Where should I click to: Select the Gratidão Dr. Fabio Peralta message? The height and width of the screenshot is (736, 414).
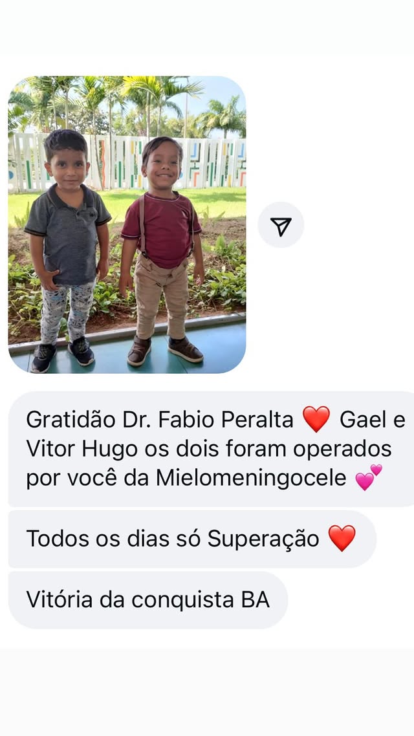(211, 449)
